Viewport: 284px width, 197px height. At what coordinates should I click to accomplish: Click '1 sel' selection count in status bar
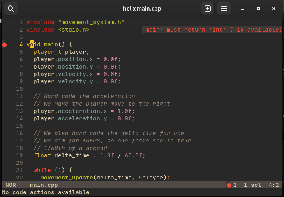252,185
